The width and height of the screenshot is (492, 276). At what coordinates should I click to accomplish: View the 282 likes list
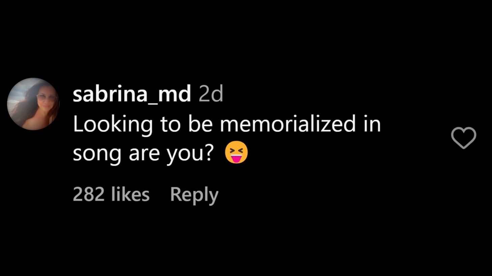point(111,194)
